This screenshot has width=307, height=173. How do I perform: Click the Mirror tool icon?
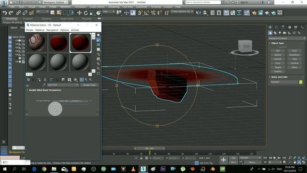pos(198,13)
